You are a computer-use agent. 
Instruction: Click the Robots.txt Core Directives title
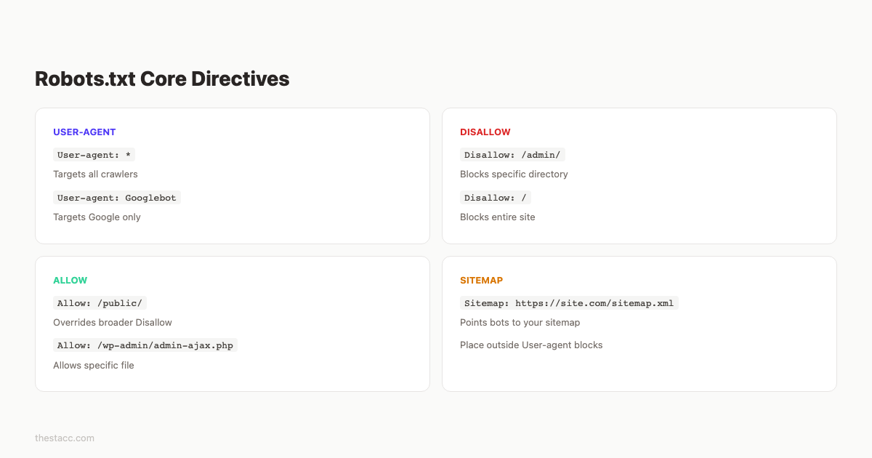point(162,79)
